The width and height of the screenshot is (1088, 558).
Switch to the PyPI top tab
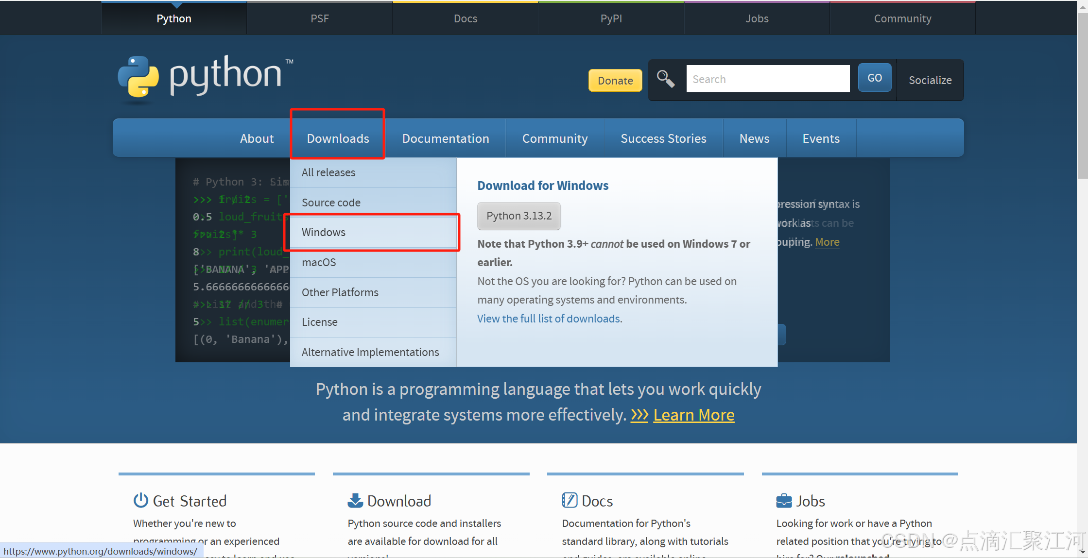click(611, 18)
